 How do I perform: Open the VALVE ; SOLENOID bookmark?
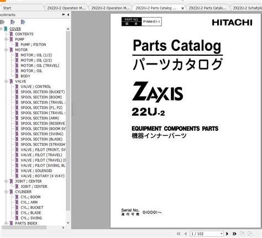pos(36,171)
